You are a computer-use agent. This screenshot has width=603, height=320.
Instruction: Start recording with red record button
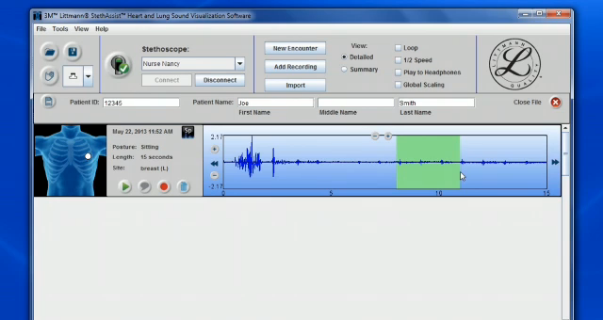[164, 187]
